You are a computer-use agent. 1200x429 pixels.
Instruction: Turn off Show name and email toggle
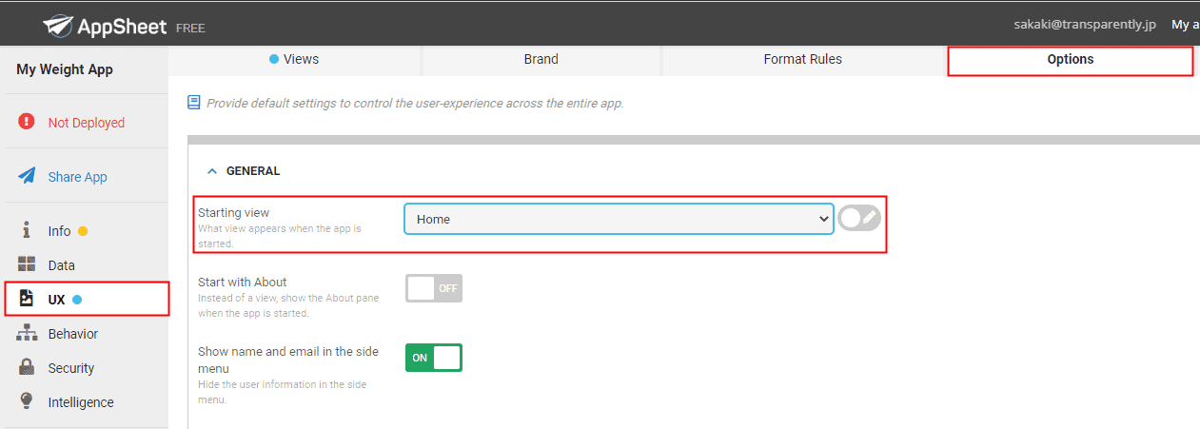[434, 358]
